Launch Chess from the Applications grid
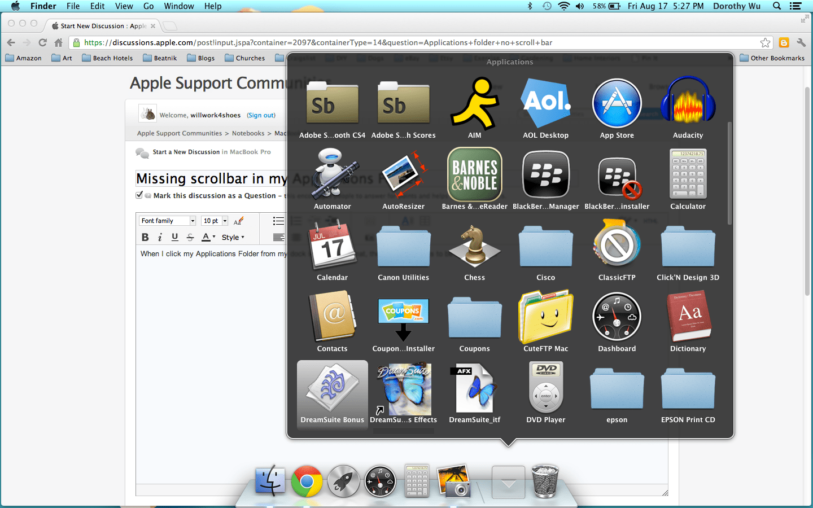The height and width of the screenshot is (508, 813). point(474,246)
